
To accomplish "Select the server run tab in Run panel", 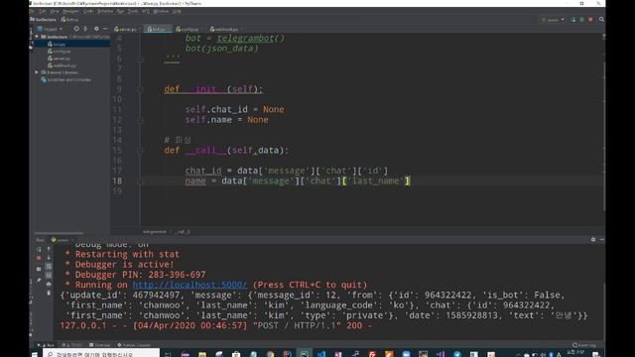I will coord(62,240).
